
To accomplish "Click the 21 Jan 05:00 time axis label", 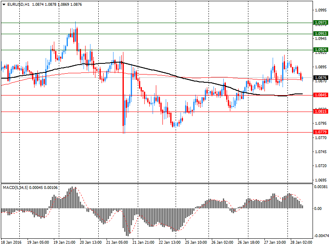I will tap(117, 242).
